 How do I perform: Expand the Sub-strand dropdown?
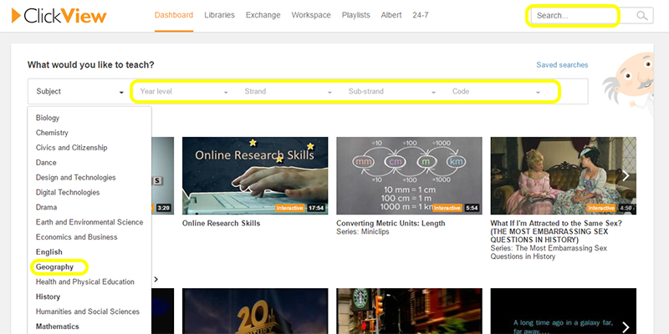point(391,92)
